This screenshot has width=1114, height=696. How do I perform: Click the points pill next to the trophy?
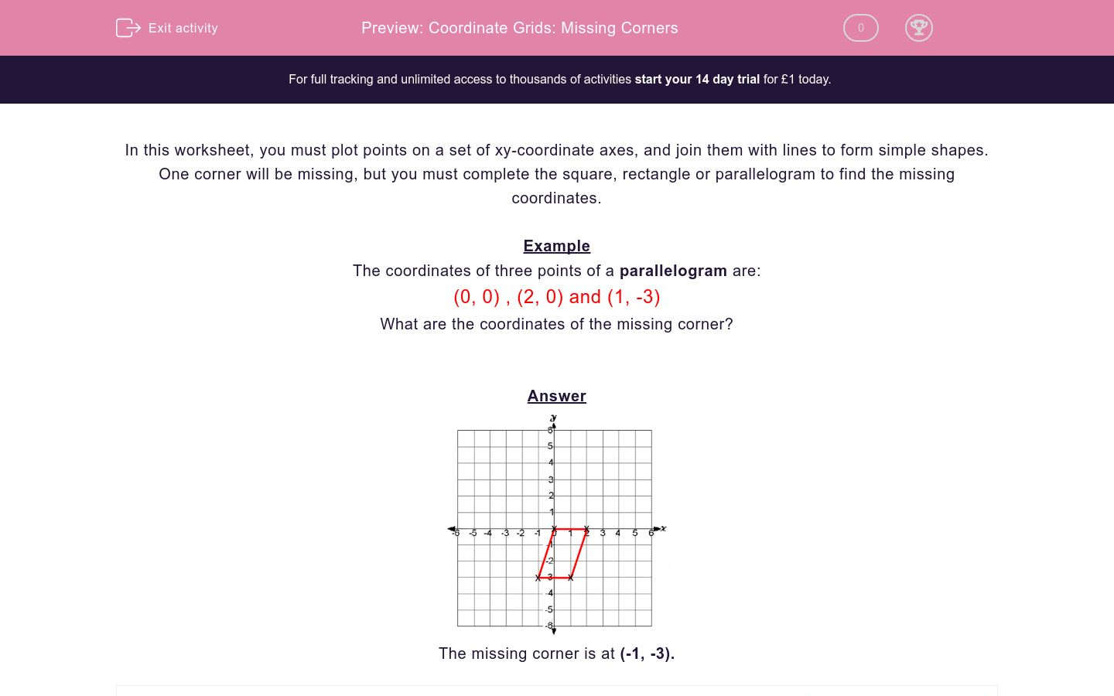tap(860, 28)
